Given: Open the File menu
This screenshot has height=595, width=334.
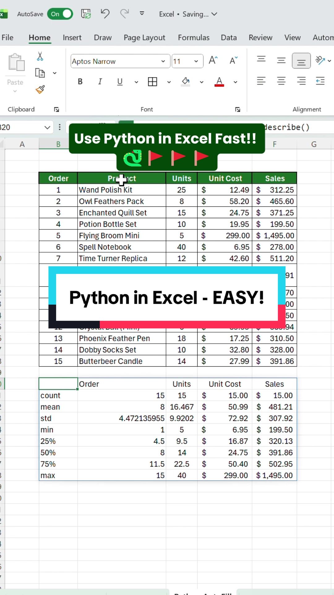Looking at the screenshot, I should coord(7,37).
